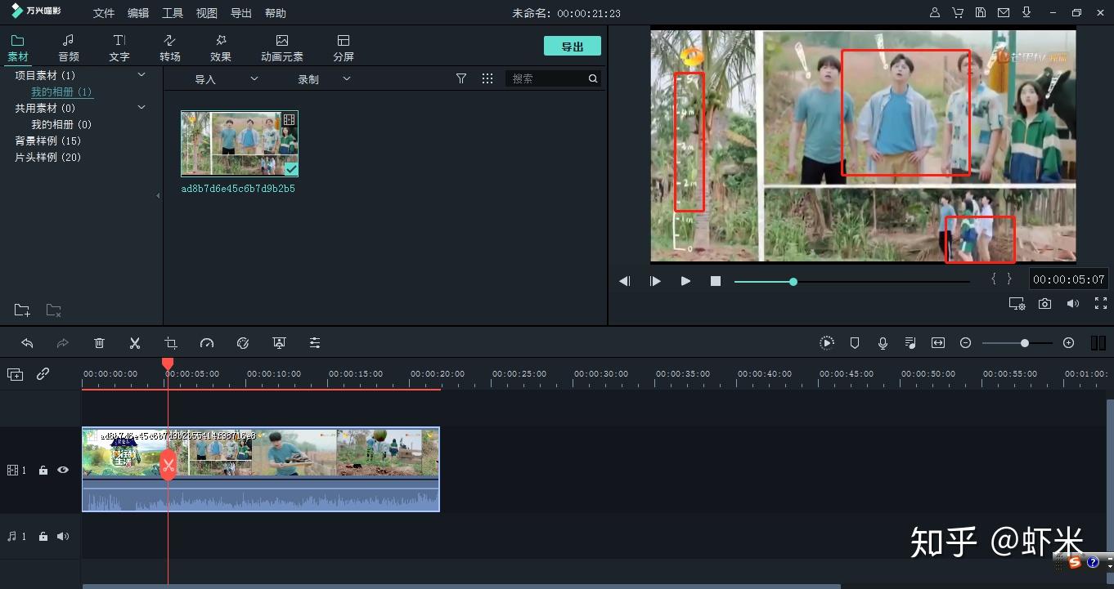The width and height of the screenshot is (1114, 589).
Task: Collapse the media library side panel arrow
Action: tap(158, 195)
